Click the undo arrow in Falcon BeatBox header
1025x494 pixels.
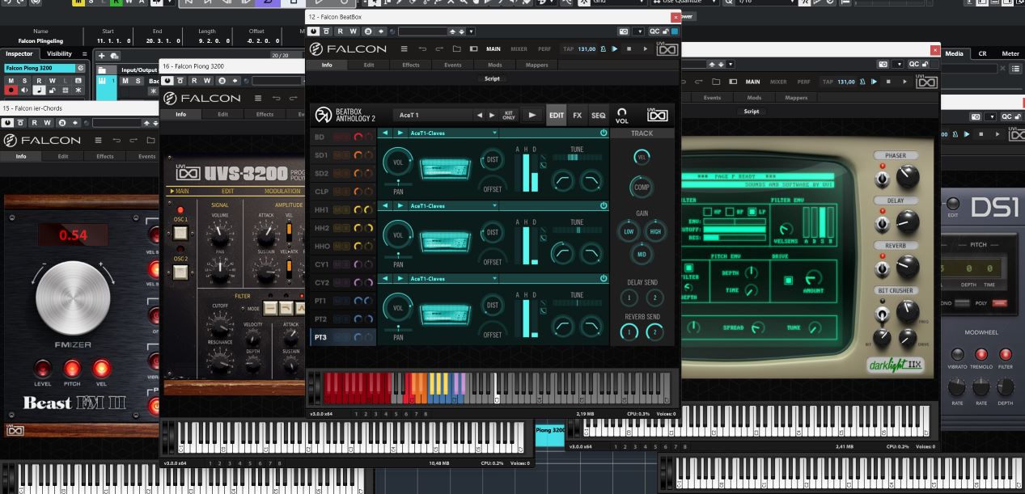click(423, 49)
